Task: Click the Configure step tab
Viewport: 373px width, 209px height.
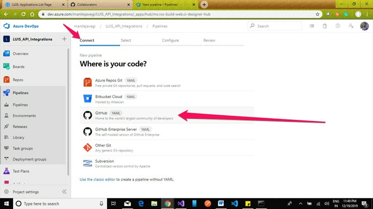Action: click(170, 40)
